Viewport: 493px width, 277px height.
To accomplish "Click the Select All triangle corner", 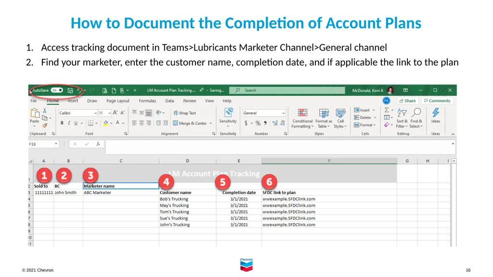I will (x=30, y=161).
